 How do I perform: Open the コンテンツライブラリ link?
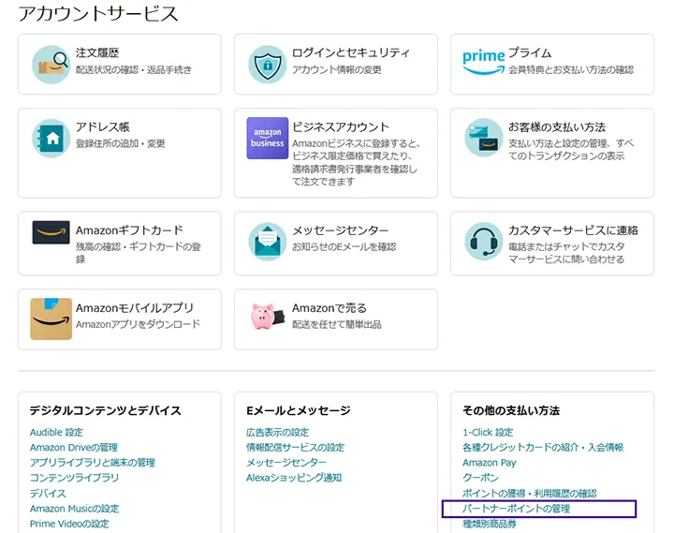74,478
